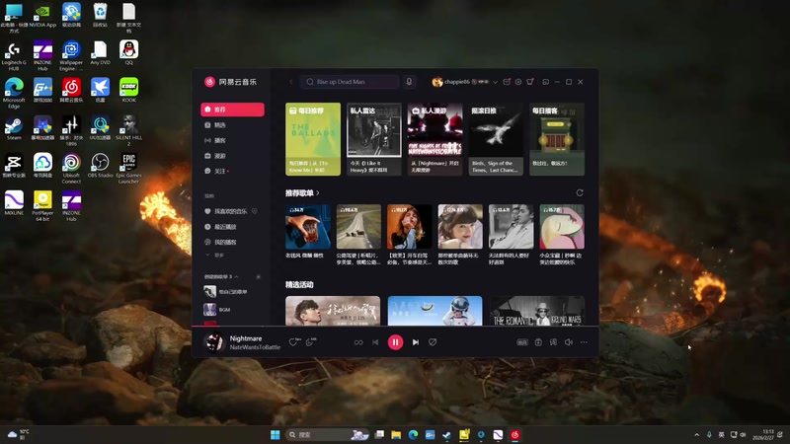790x444 pixels.
Task: Click the taskbar search box
Action: [x=328, y=435]
